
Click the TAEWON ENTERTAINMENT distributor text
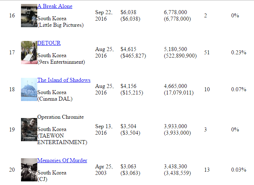click(62, 139)
